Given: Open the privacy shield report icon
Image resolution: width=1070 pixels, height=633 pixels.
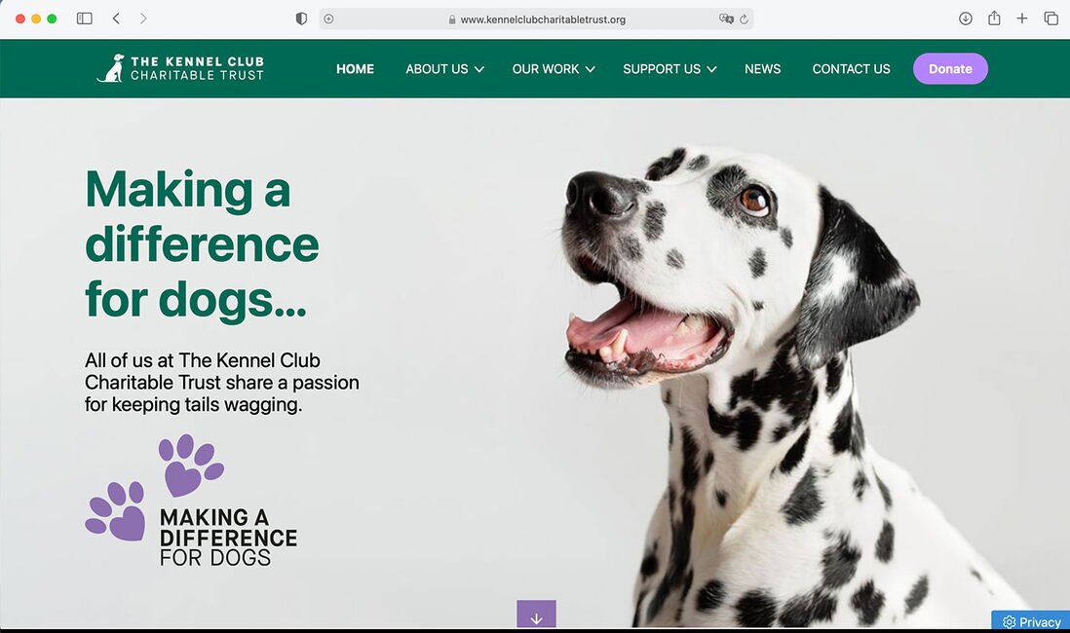Looking at the screenshot, I should pyautogui.click(x=301, y=19).
